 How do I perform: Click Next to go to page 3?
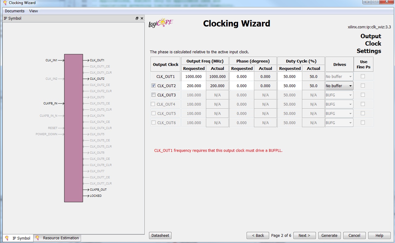(304, 235)
